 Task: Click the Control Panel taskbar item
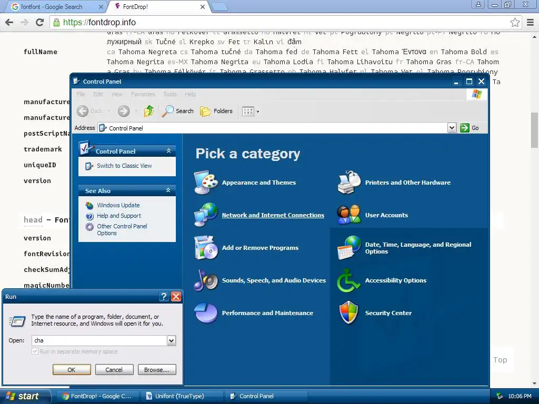(x=266, y=396)
